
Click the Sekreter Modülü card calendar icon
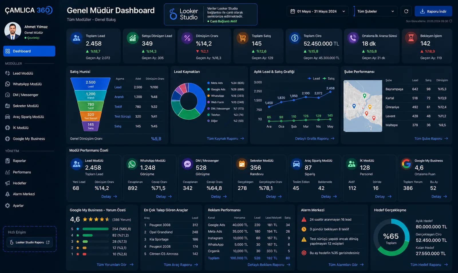pos(242,164)
